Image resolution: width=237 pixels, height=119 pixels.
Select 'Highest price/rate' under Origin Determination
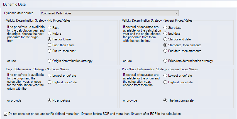tap(50, 82)
